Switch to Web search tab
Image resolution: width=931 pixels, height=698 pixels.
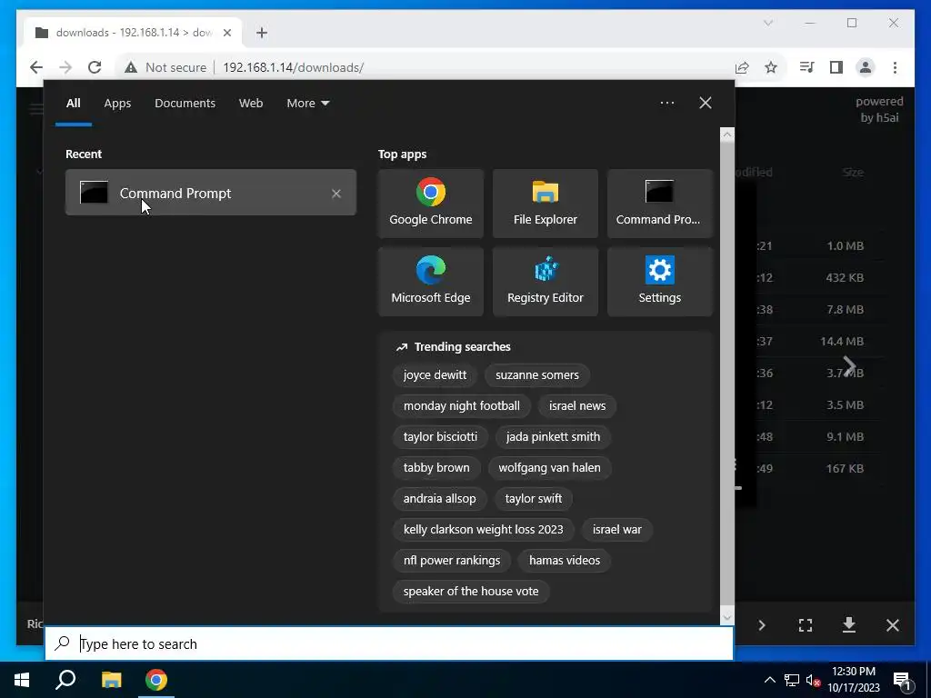251,104
